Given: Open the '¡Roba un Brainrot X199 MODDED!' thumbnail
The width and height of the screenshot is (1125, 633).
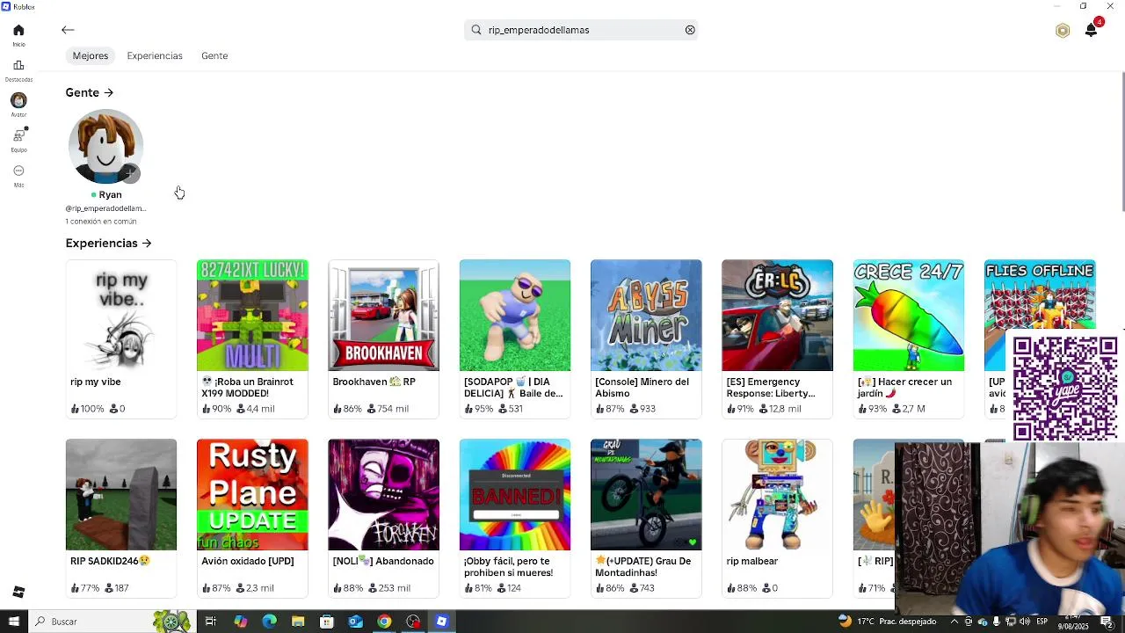Looking at the screenshot, I should coord(252,315).
